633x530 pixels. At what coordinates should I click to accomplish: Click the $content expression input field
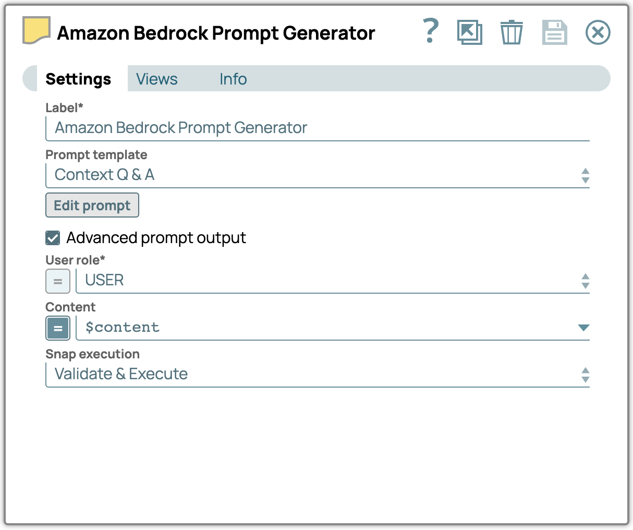323,328
